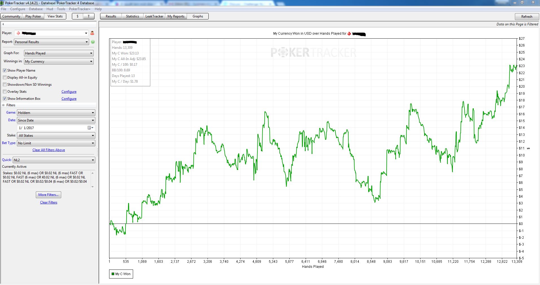Enable Showdown/Non SD Winnings checkbox
This screenshot has height=285, width=540.
coord(5,84)
